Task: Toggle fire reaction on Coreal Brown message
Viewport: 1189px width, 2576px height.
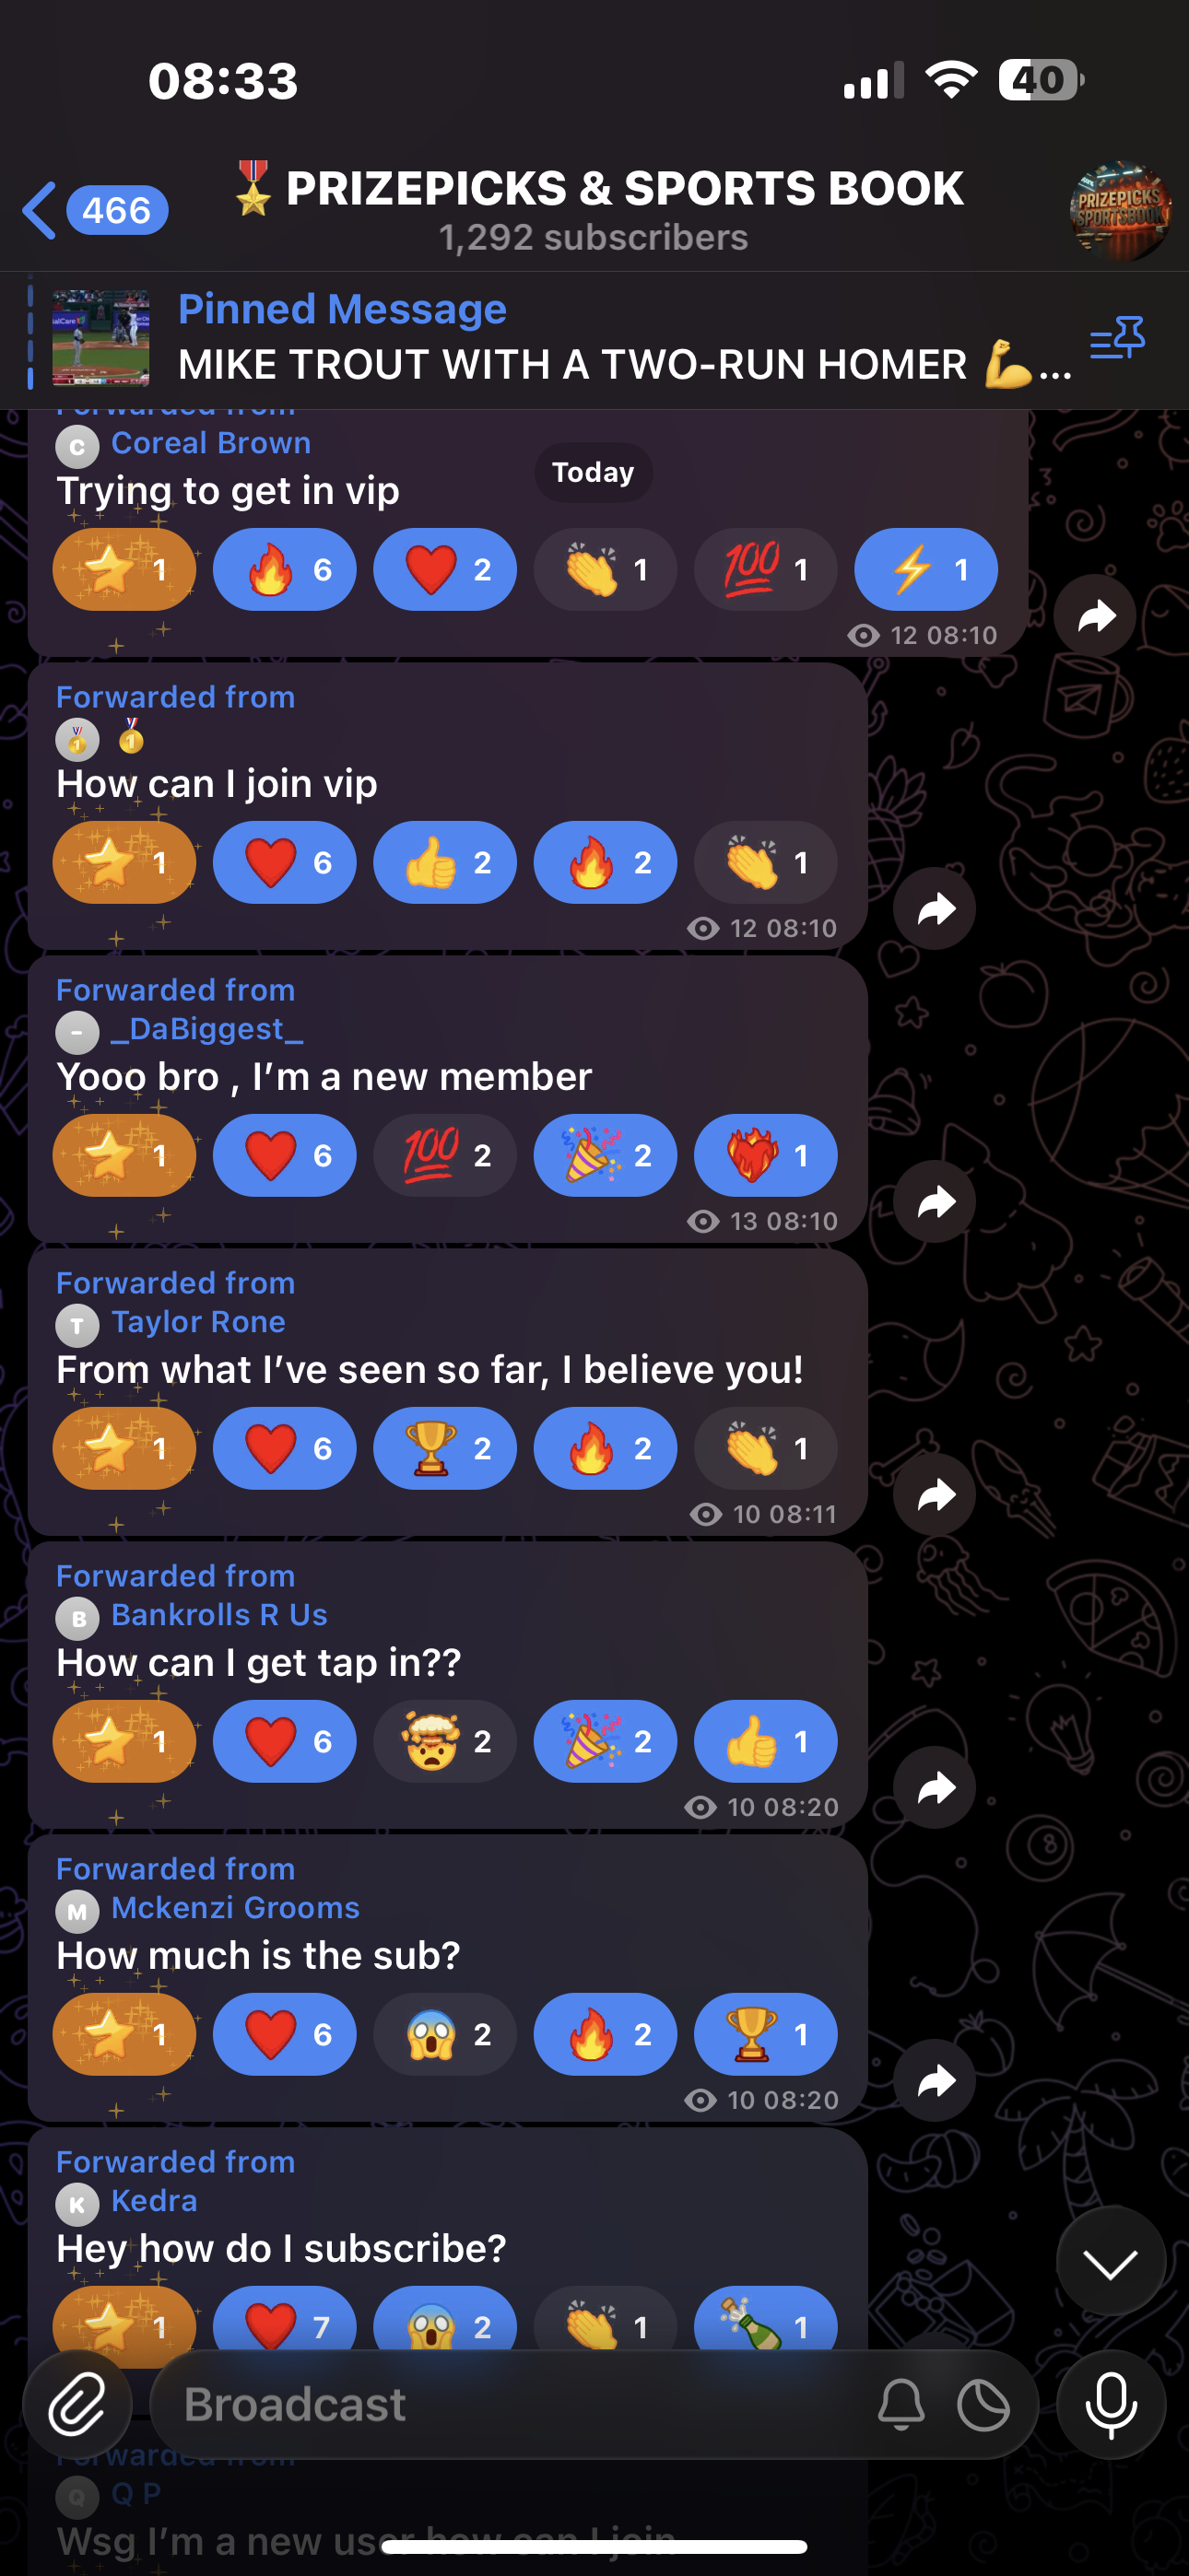Action: [x=284, y=569]
